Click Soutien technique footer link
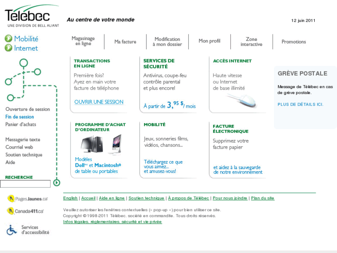Screen dimensions: 337x253 coord(146,198)
